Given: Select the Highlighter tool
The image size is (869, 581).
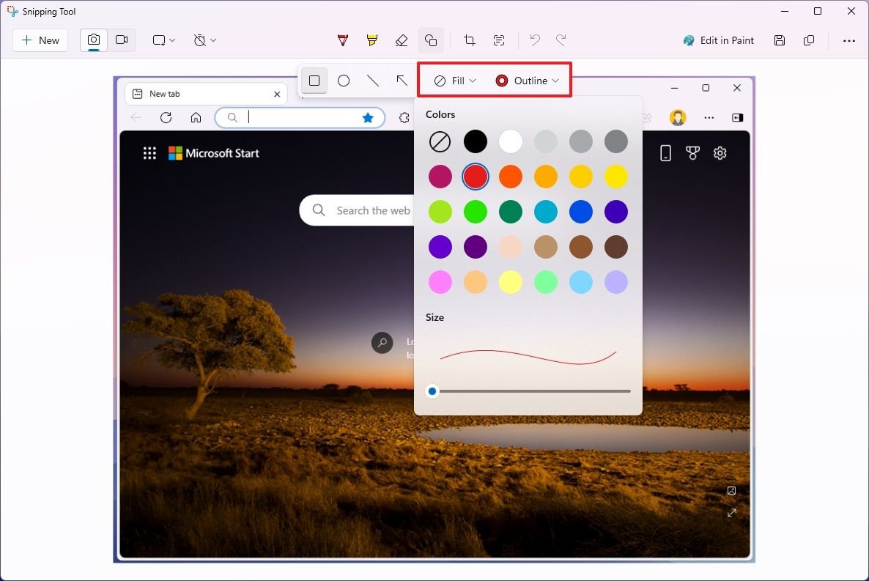Looking at the screenshot, I should tap(371, 40).
